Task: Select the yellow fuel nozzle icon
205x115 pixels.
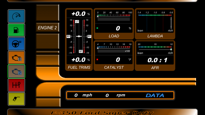Action: 16,99
